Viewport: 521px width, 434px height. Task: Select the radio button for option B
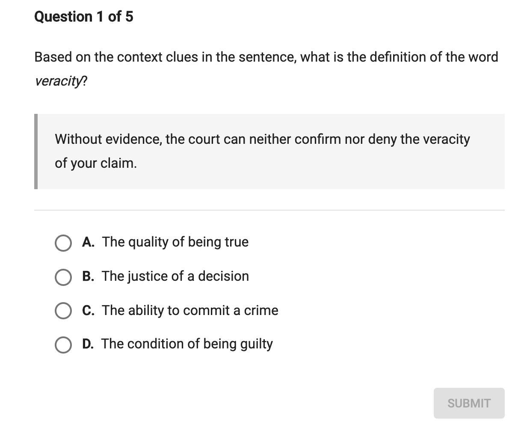click(63, 277)
